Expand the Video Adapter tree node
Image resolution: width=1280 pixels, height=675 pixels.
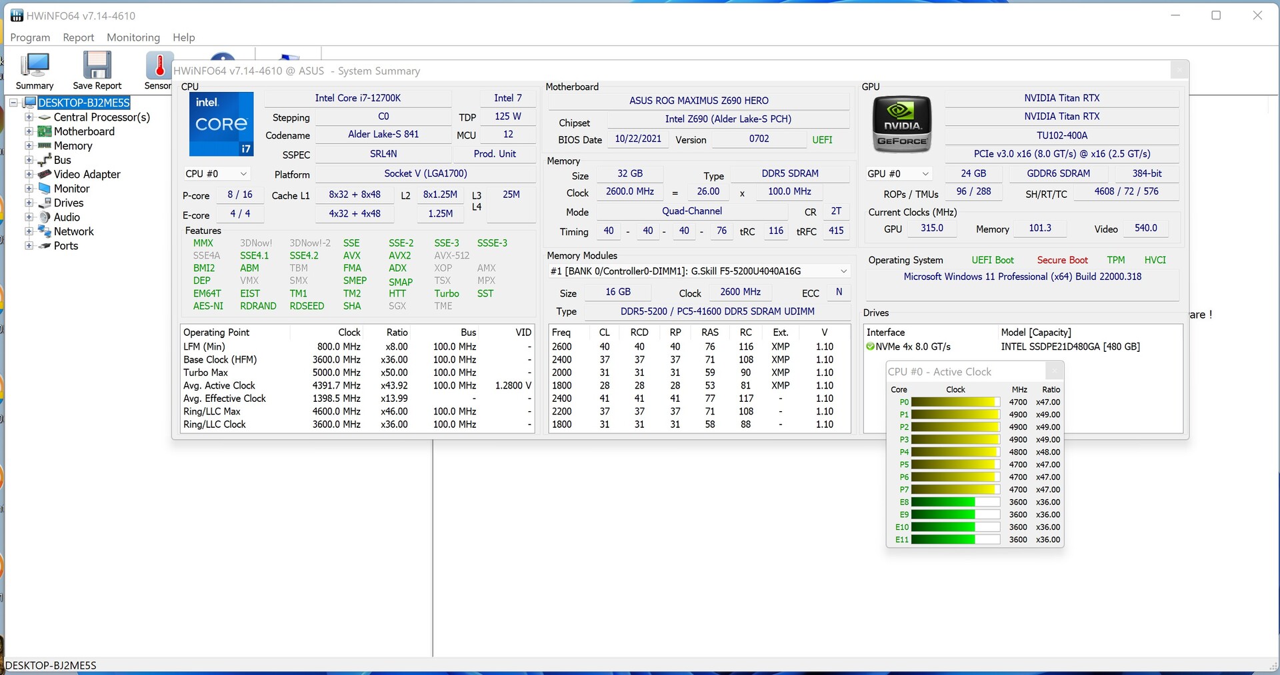point(29,175)
